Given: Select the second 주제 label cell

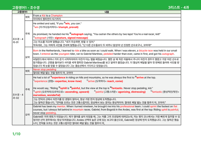Looking at the screenshot, I should click(29, 89).
